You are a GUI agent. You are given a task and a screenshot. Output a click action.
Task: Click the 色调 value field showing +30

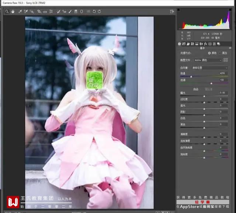[223, 80]
